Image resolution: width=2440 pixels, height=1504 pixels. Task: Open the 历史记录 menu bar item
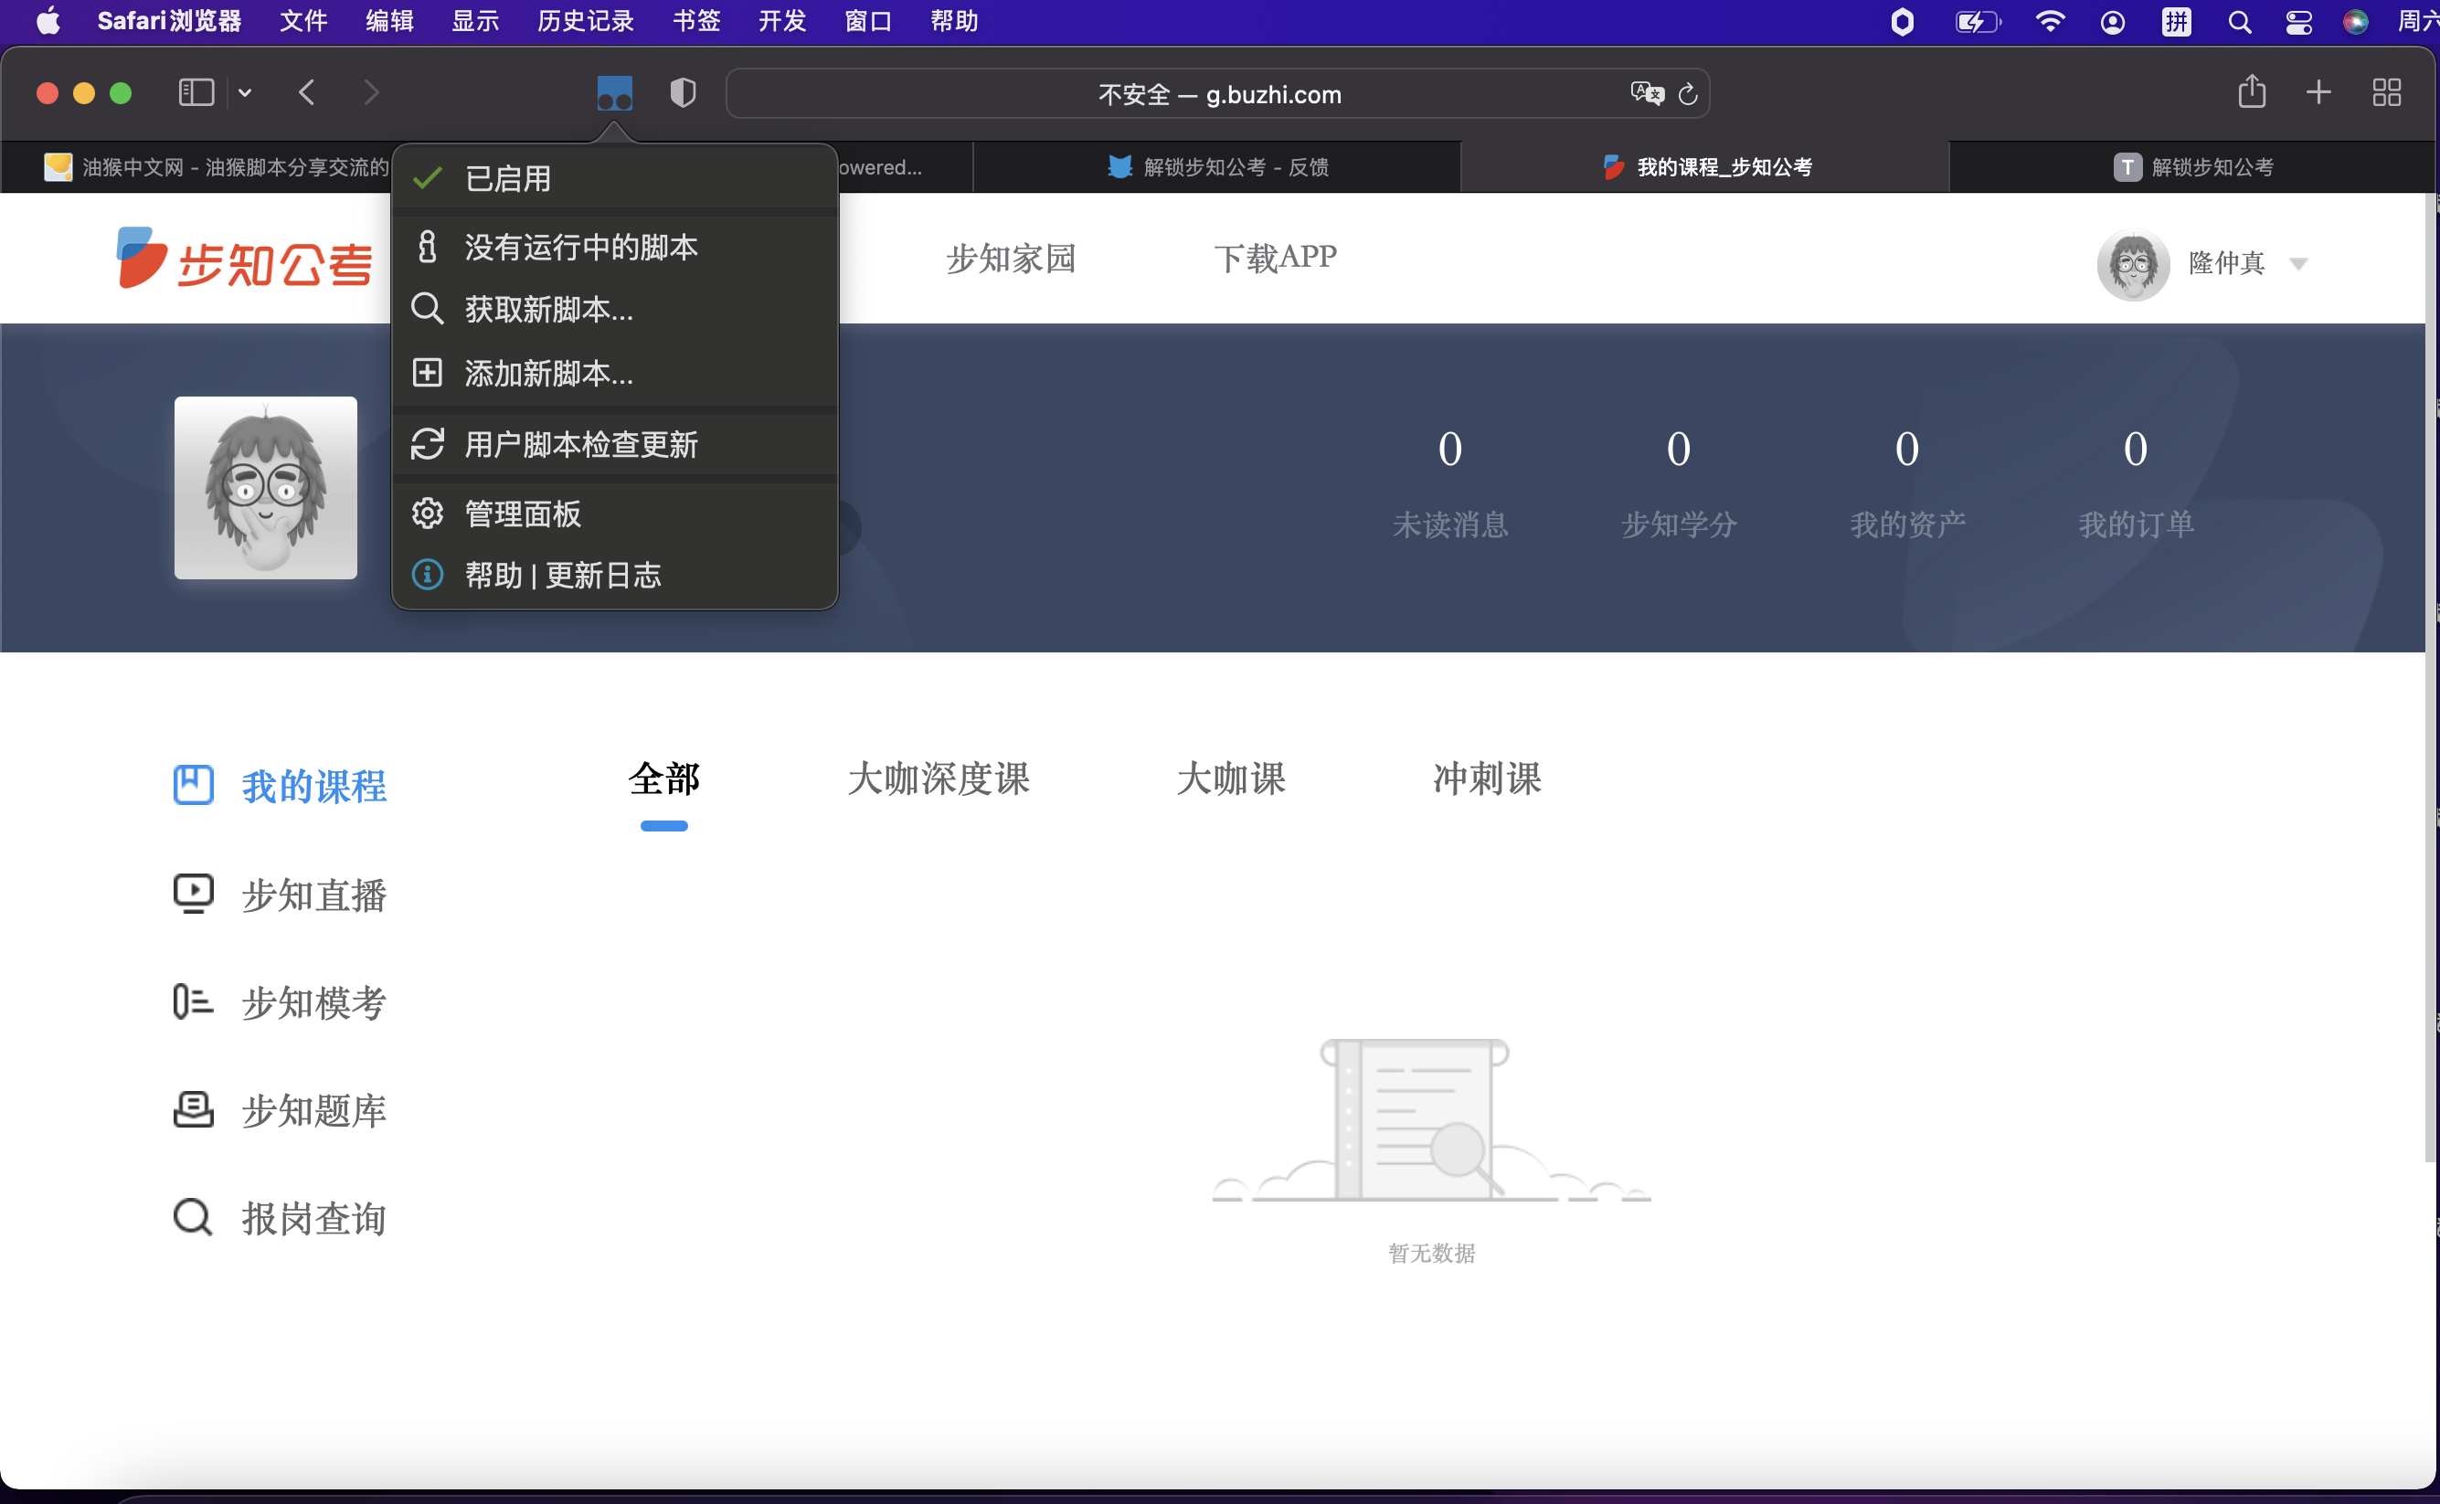pos(586,21)
